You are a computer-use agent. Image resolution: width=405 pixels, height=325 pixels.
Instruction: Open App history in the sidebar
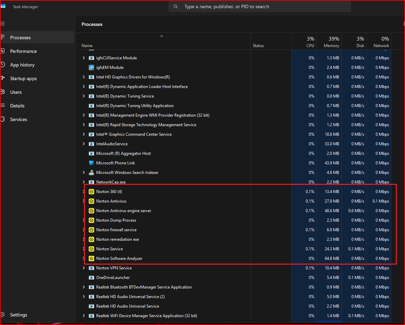tap(38, 65)
